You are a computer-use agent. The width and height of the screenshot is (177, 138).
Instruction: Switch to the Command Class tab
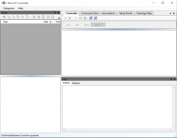[x=90, y=13]
